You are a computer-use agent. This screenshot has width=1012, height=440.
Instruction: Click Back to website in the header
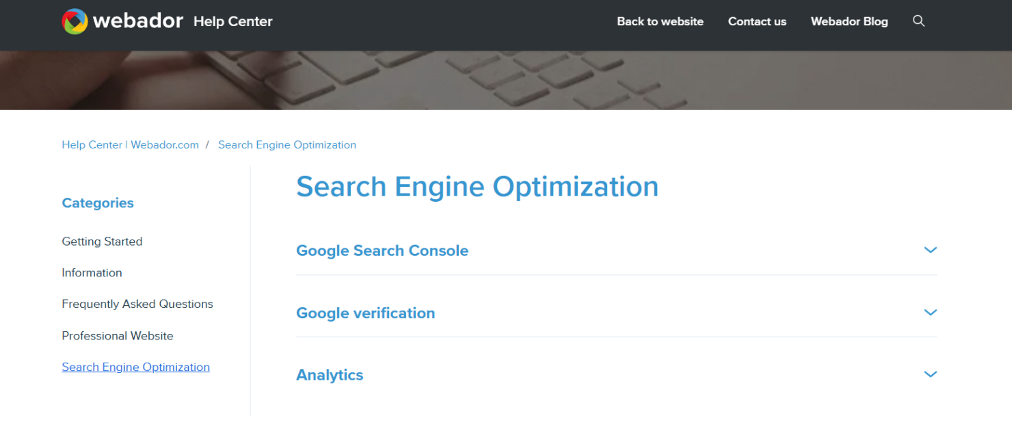(660, 21)
